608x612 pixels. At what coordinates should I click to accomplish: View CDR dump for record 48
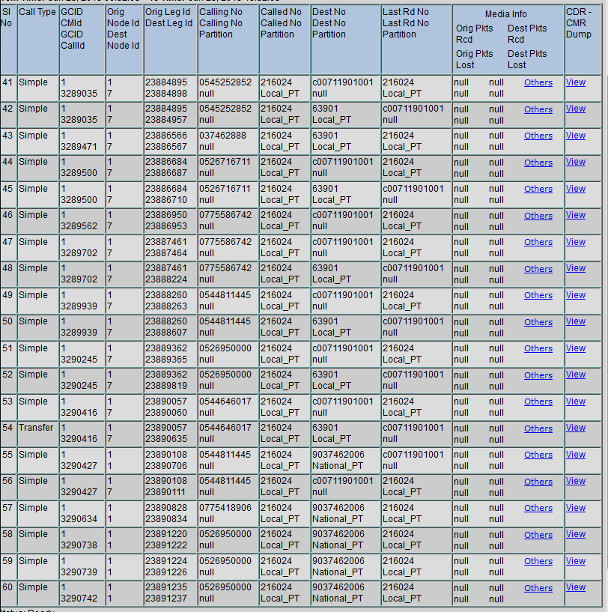(575, 268)
